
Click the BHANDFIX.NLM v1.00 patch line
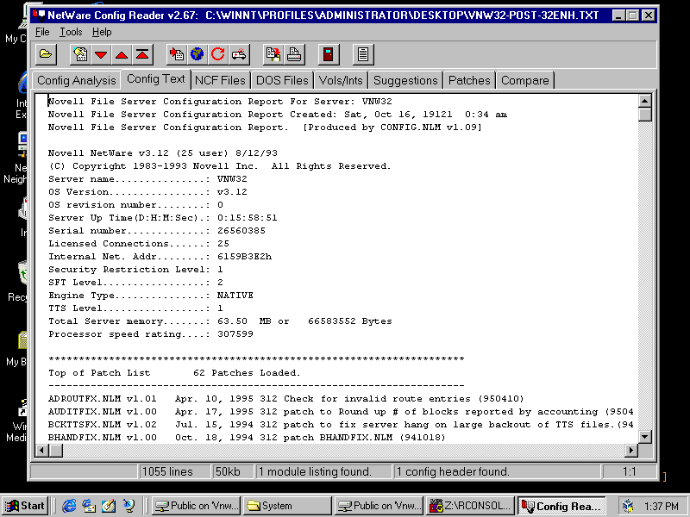(247, 438)
